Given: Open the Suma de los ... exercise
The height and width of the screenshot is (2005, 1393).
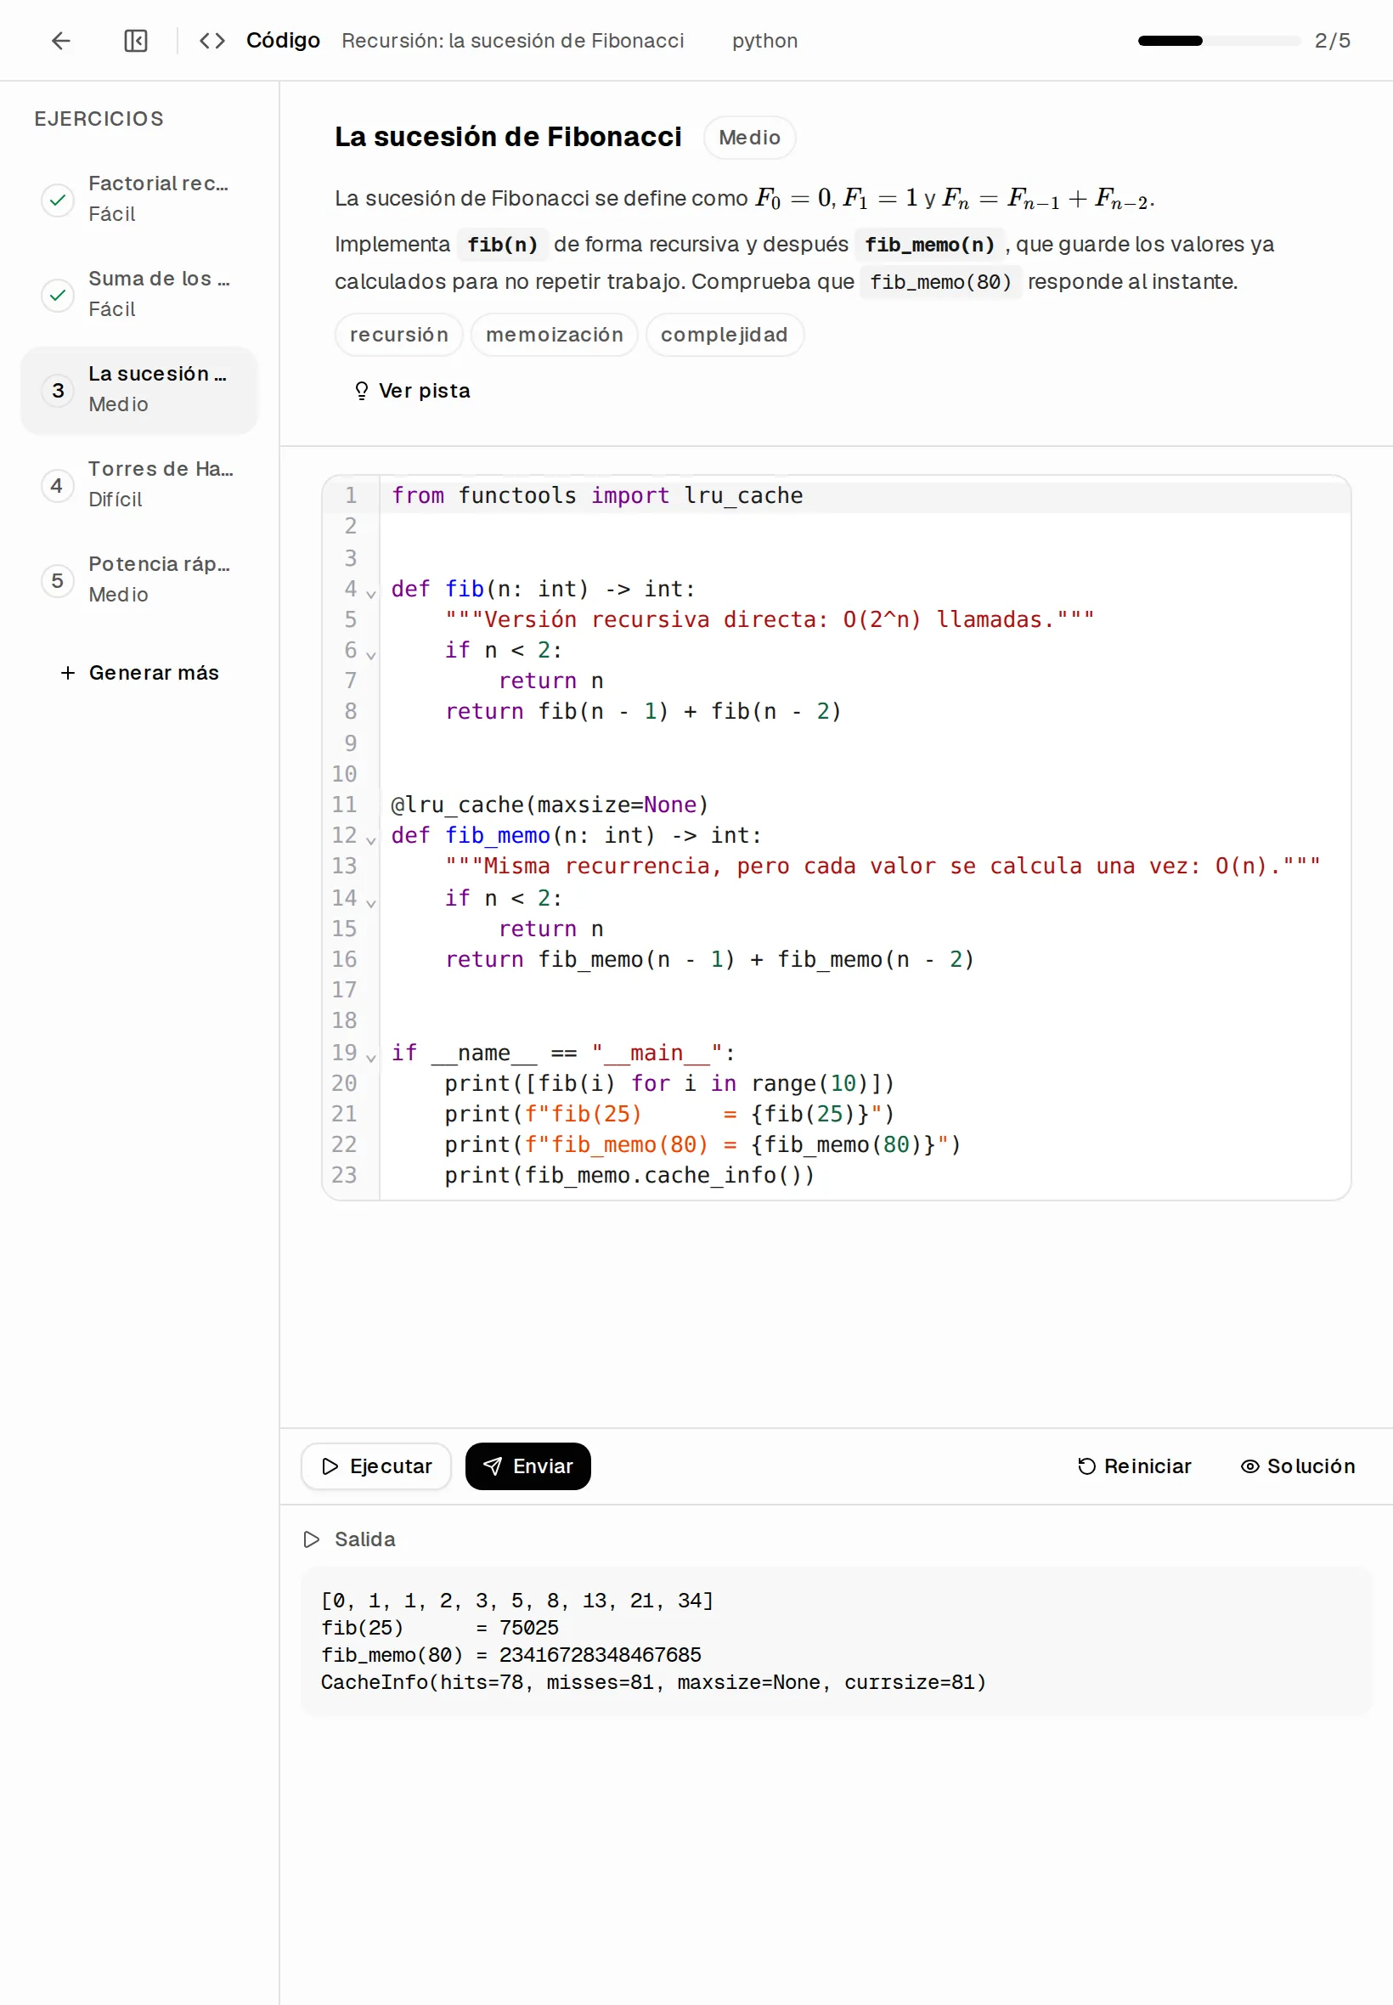Looking at the screenshot, I should [138, 295].
